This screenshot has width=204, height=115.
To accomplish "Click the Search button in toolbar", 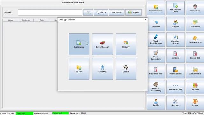I will pyautogui.click(x=101, y=12).
